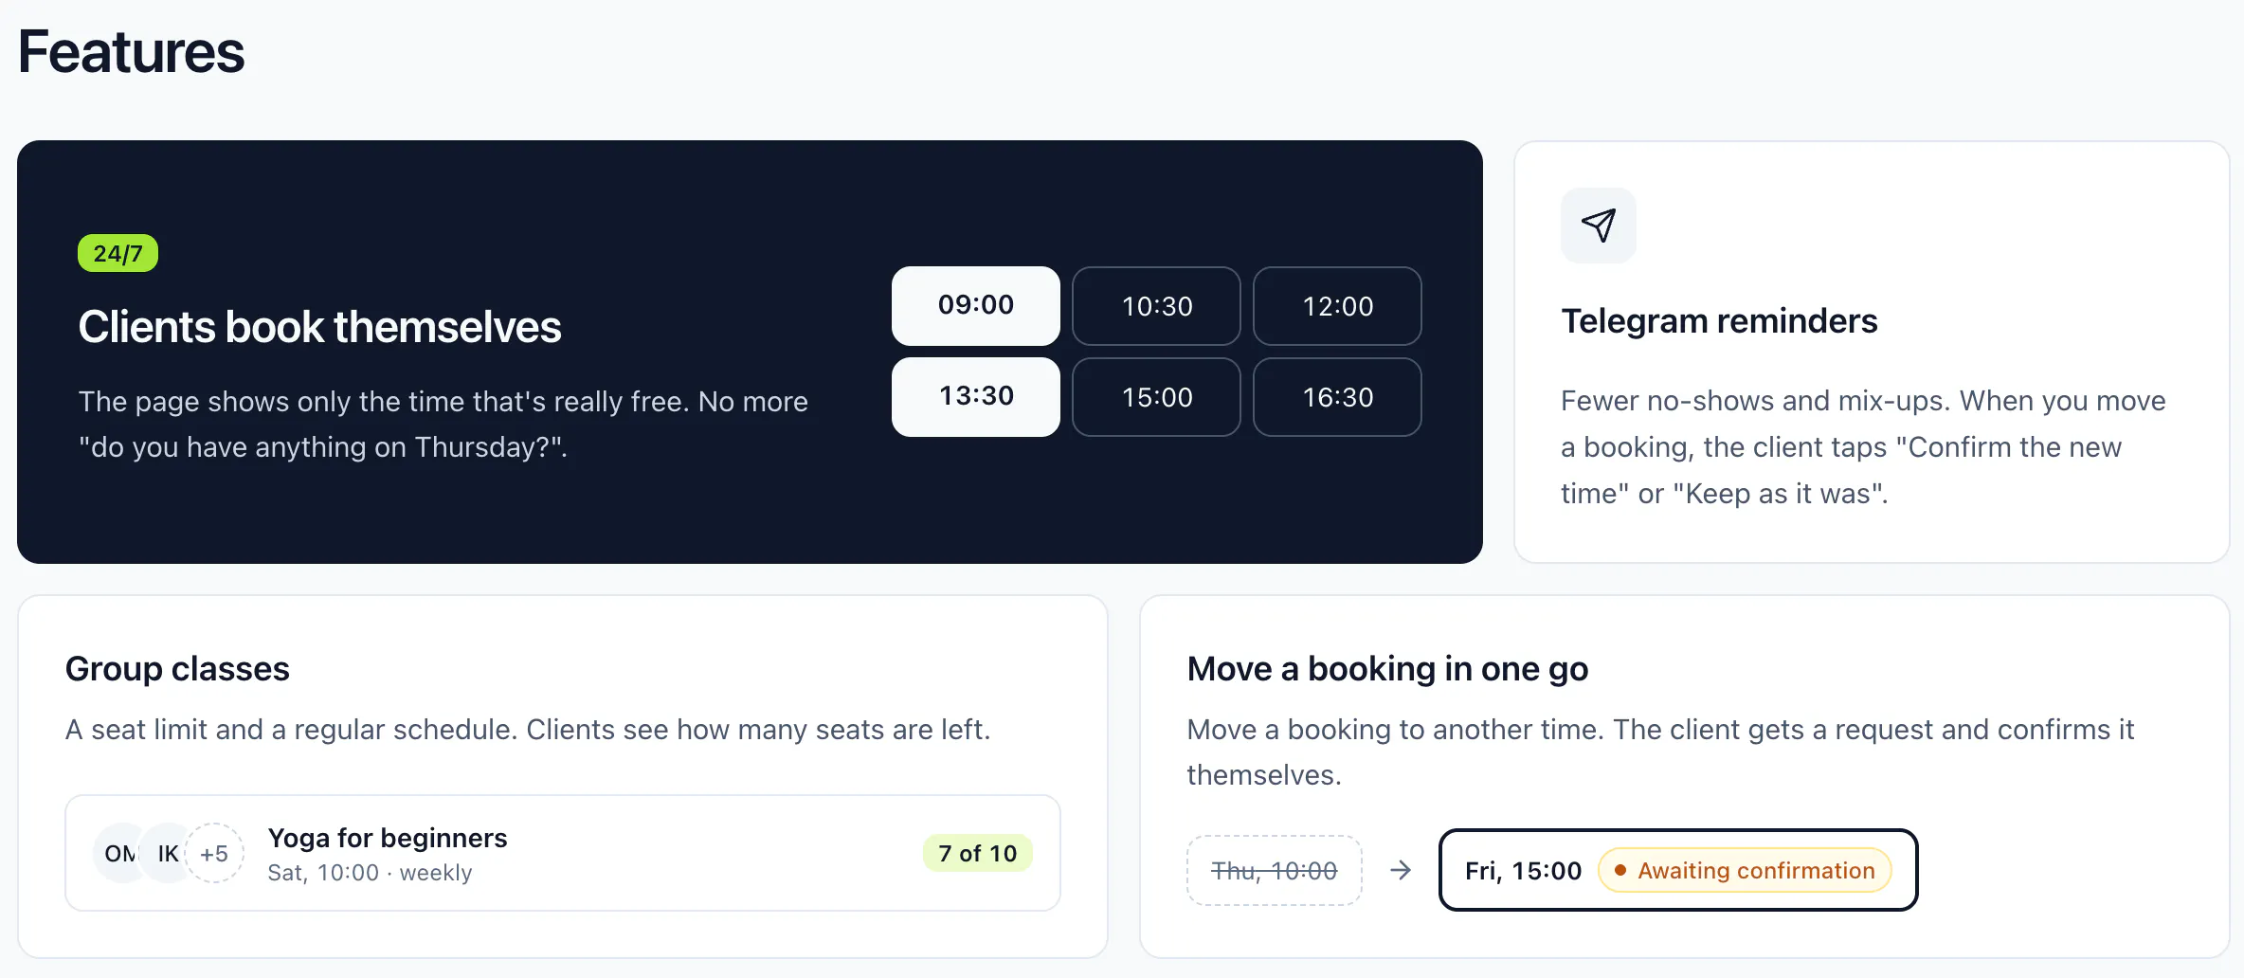Select the 13:30 time slot
2244x978 pixels.
pos(975,396)
